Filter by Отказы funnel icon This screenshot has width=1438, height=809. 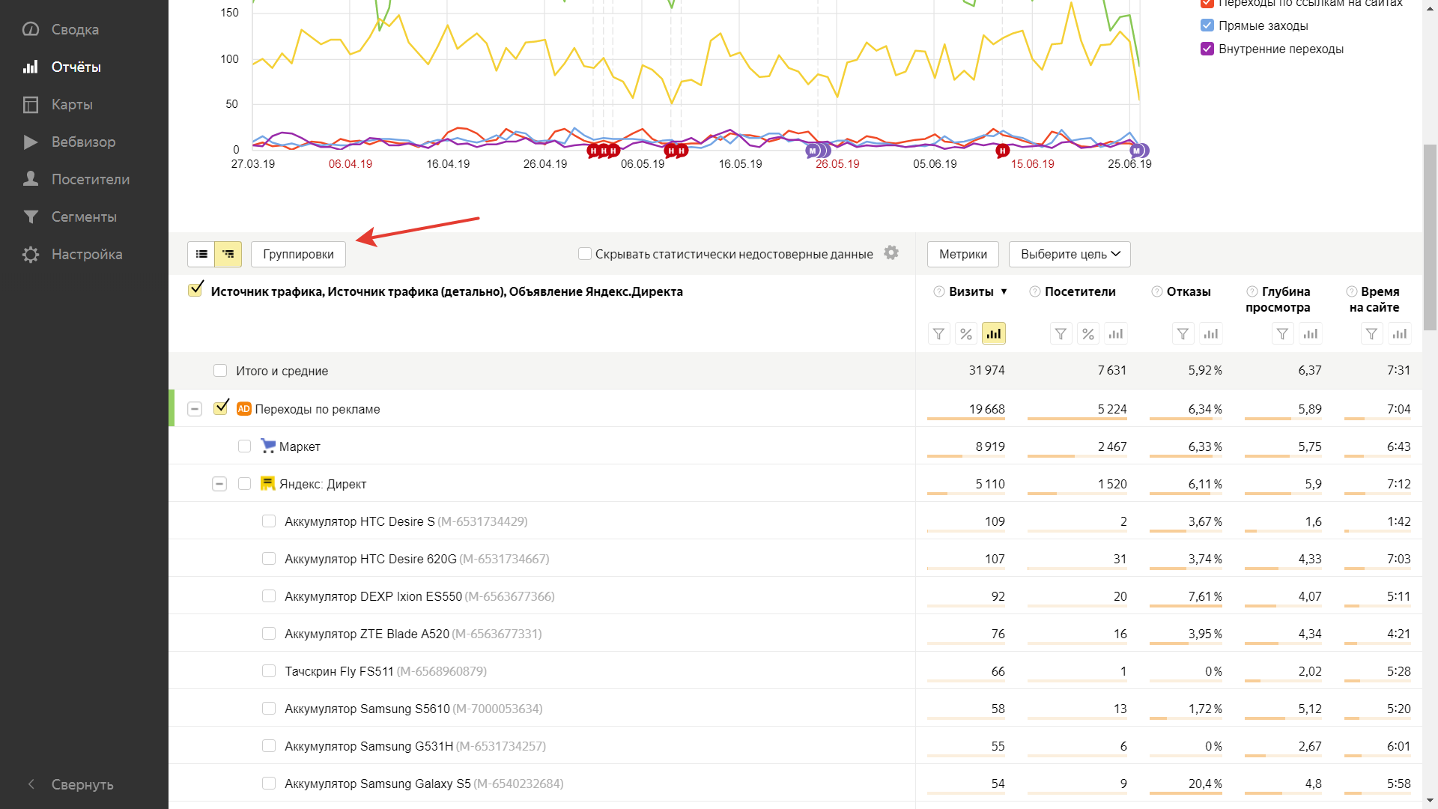(1183, 334)
